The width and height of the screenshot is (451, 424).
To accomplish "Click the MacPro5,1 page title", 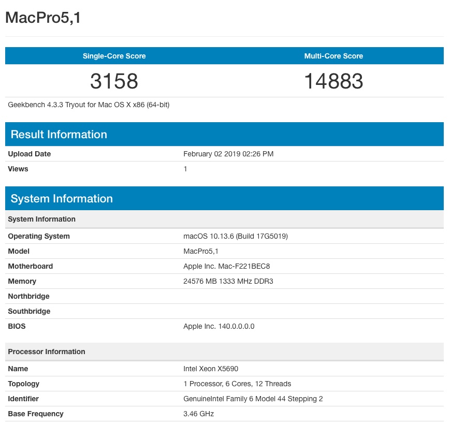I will pos(43,18).
